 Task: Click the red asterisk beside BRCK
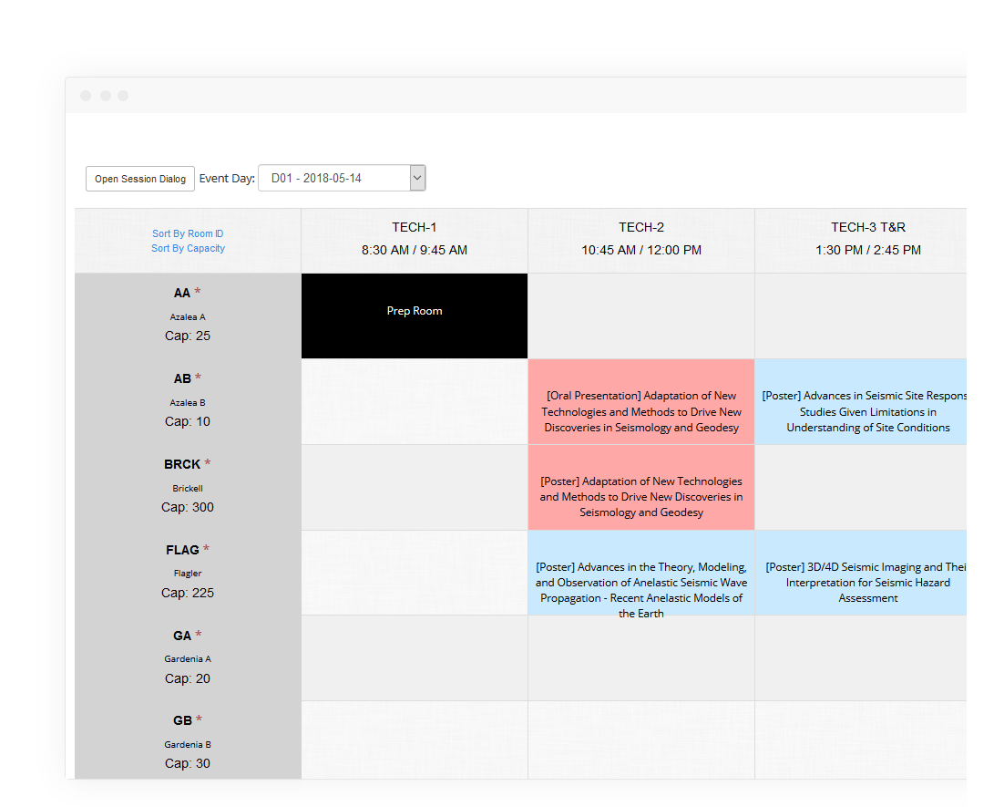[x=208, y=463]
